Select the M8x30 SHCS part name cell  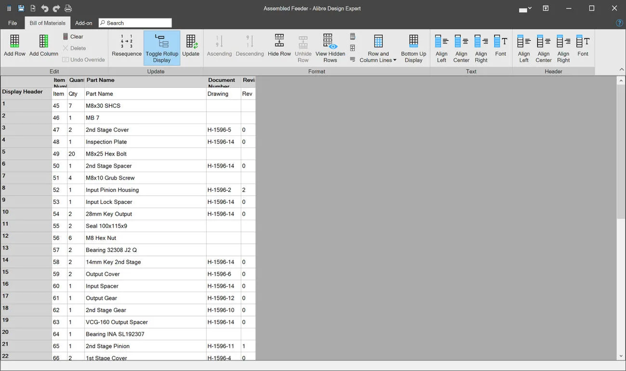coord(145,106)
